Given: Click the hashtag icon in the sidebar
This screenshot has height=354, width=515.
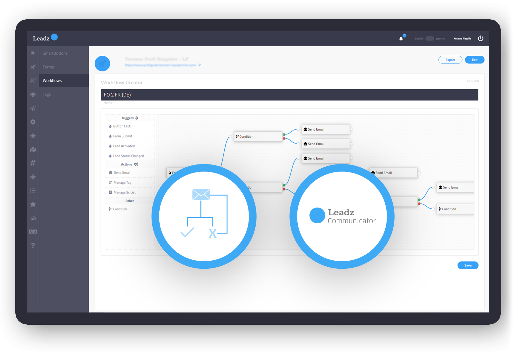Looking at the screenshot, I should (33, 163).
